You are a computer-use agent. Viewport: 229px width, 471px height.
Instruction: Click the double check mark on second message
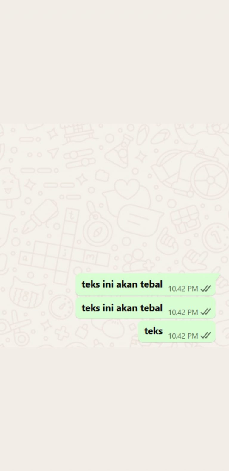(206, 312)
